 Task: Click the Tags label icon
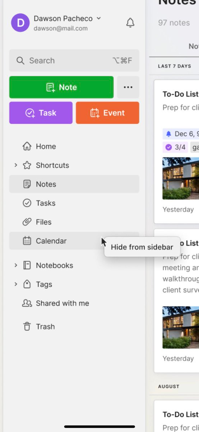(27, 284)
